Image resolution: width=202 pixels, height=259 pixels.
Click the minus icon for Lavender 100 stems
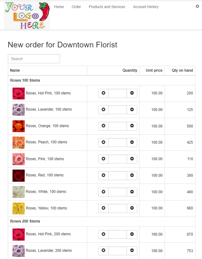pyautogui.click(x=132, y=110)
